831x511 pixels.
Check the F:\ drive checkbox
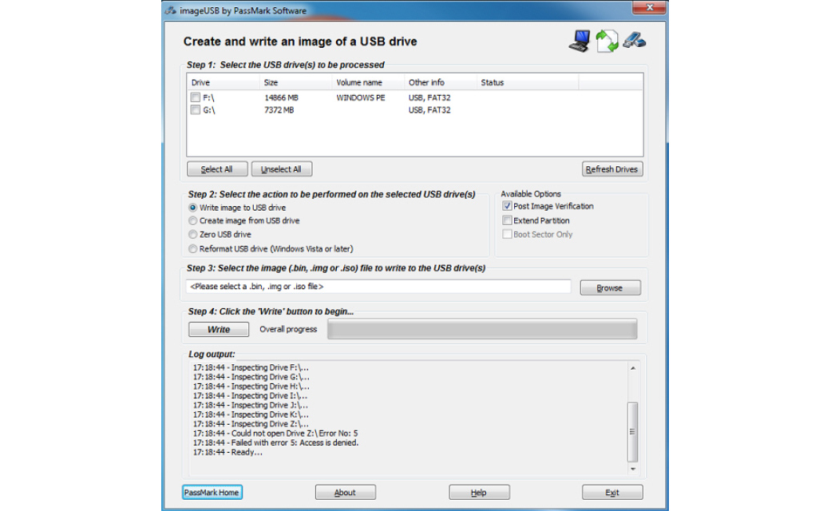[196, 97]
